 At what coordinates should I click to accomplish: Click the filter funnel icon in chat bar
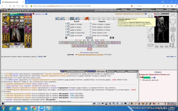103,103
